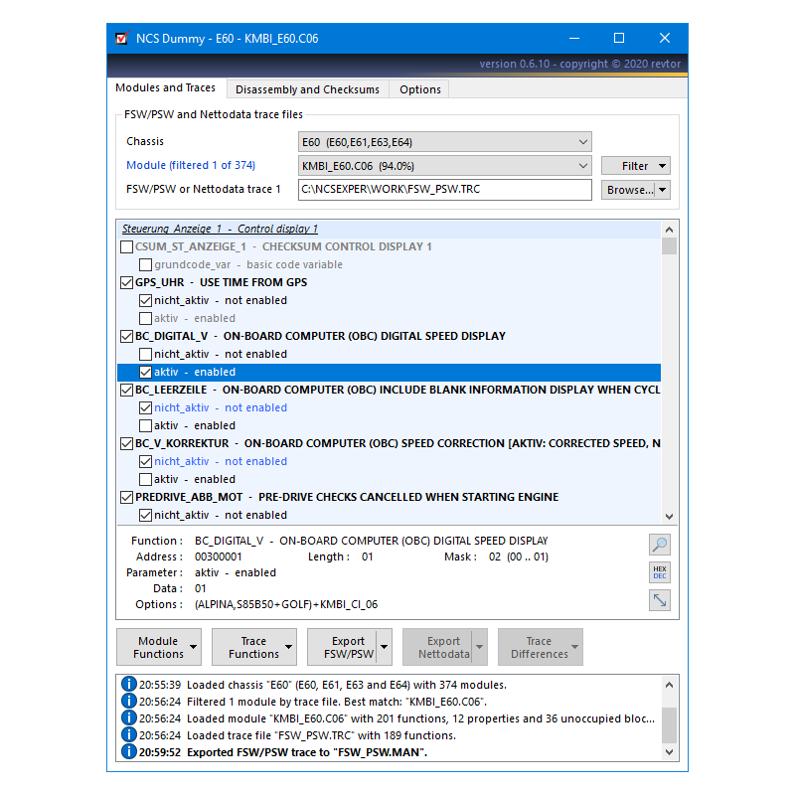The width and height of the screenshot is (795, 795).
Task: Click the Filter button
Action: (636, 166)
